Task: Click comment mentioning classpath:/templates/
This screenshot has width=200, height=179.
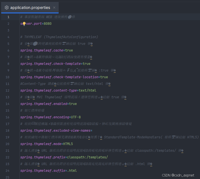Action: pyautogui.click(x=102, y=151)
